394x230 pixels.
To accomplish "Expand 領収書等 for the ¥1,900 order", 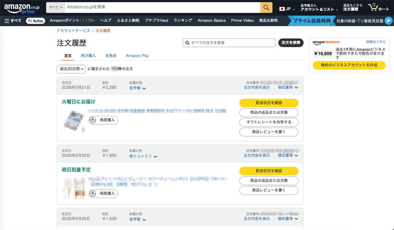I will [288, 156].
